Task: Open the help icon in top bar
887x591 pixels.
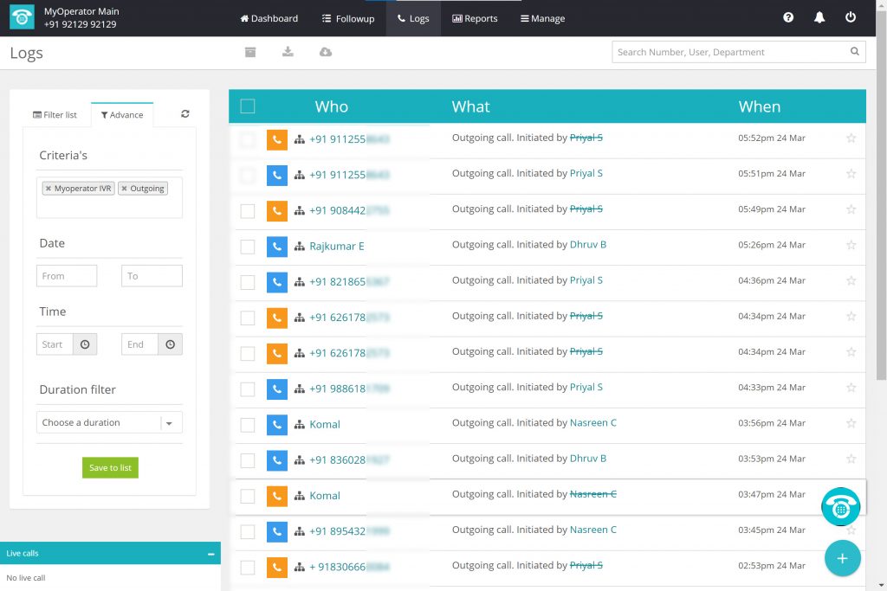Action: pos(787,17)
